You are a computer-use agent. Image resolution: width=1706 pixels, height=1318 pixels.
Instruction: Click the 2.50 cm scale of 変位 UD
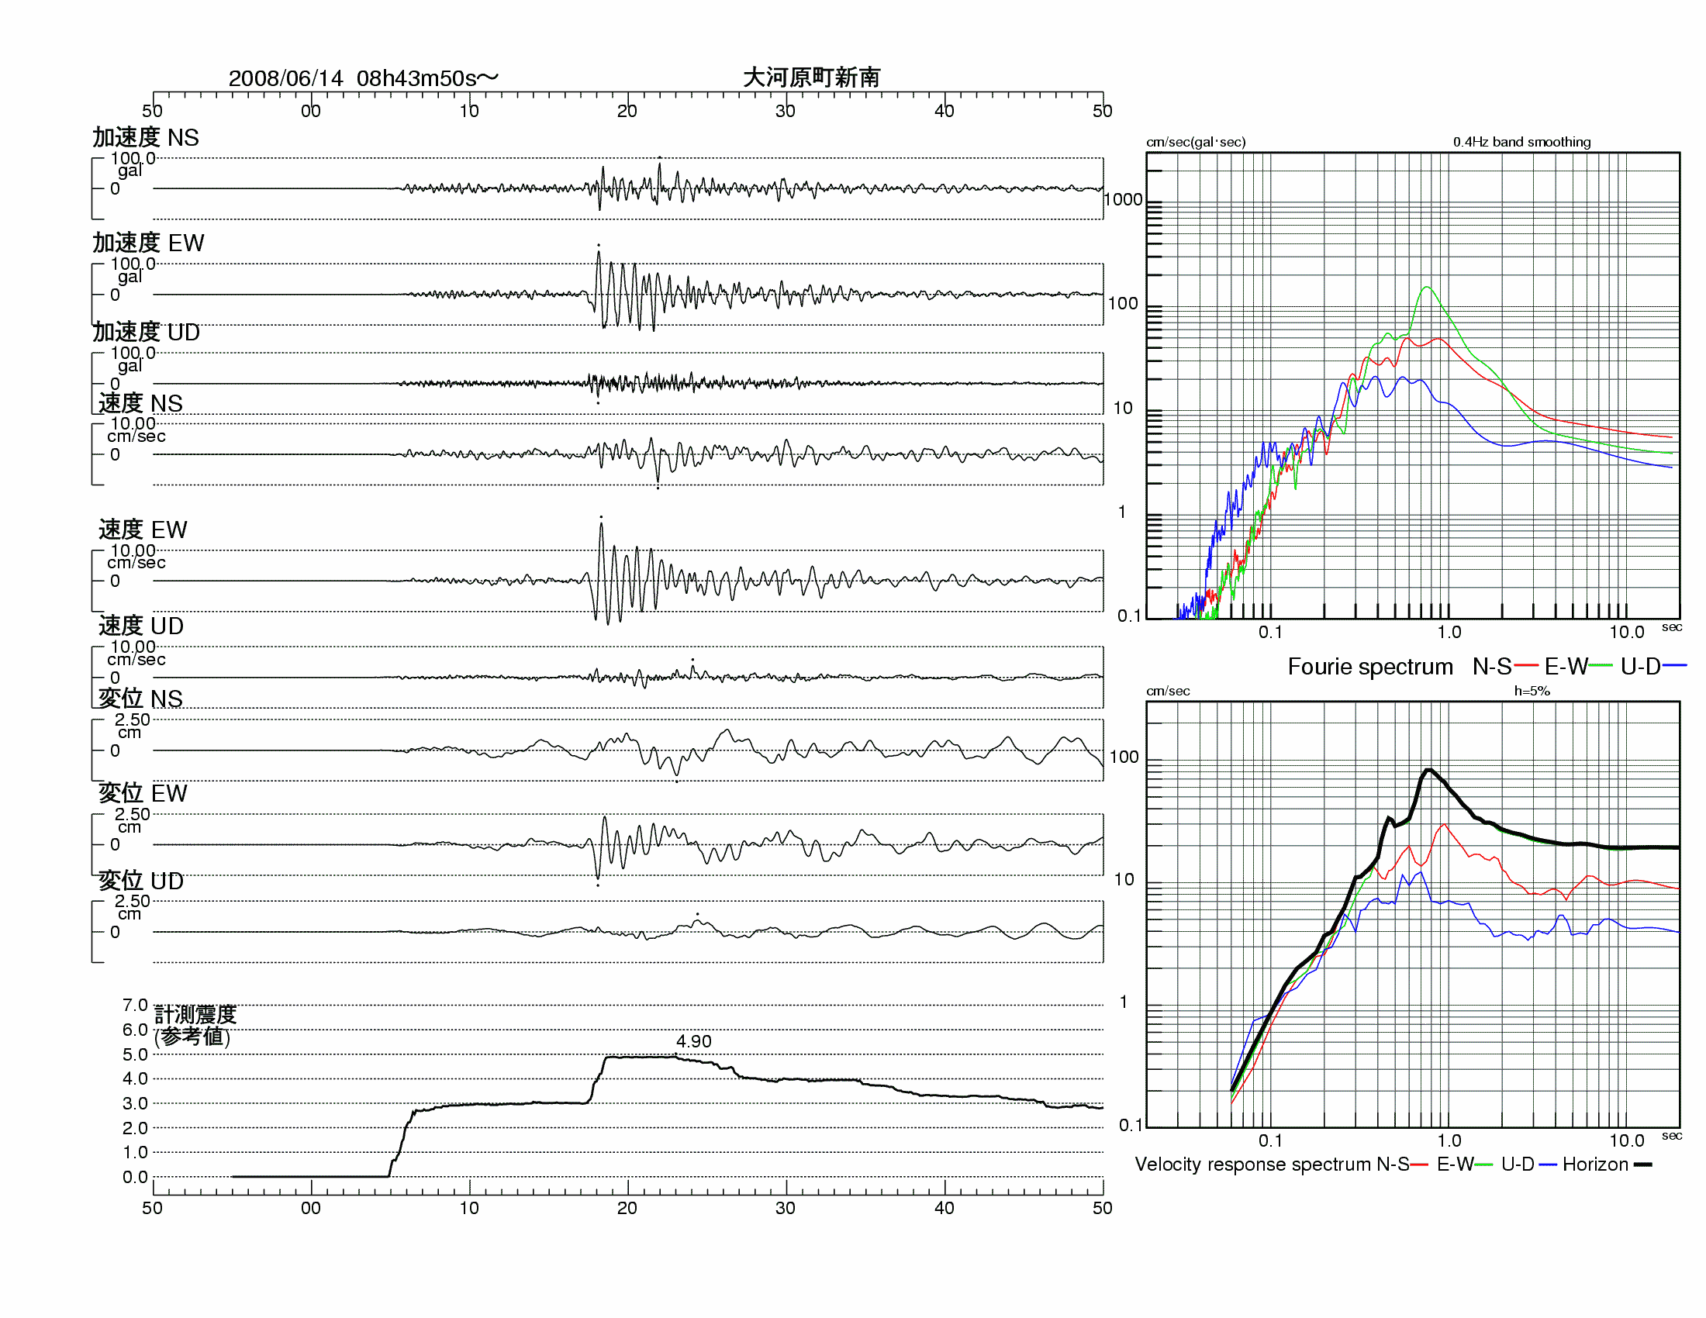point(132,901)
